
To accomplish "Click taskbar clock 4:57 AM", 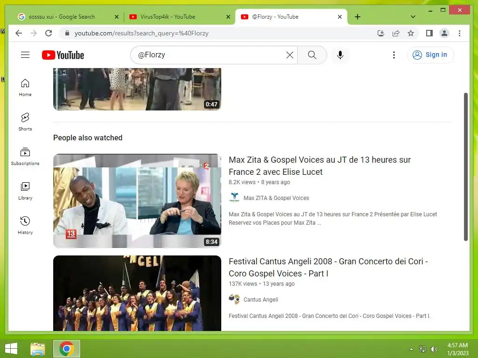I will [457, 349].
